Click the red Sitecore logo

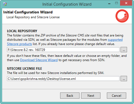click(122, 16)
